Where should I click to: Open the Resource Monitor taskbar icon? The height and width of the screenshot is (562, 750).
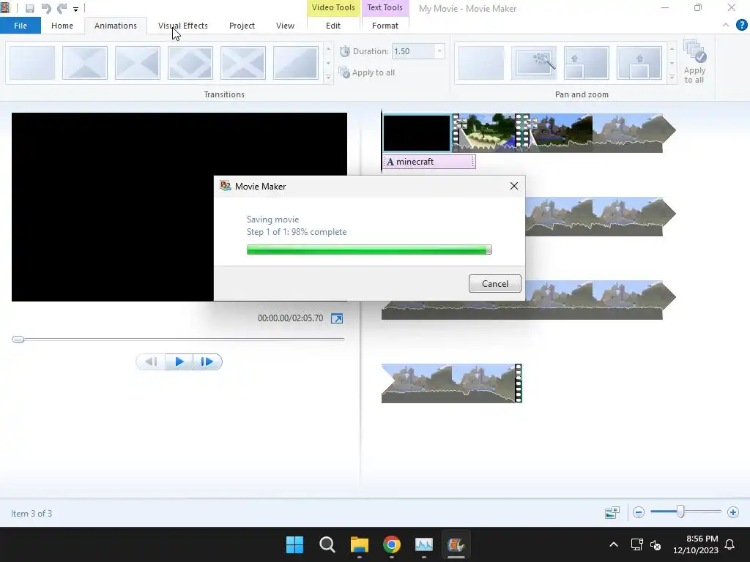pos(424,544)
